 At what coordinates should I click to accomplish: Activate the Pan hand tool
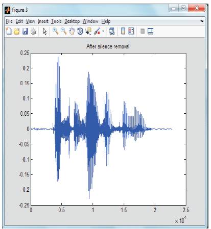[x=72, y=31]
